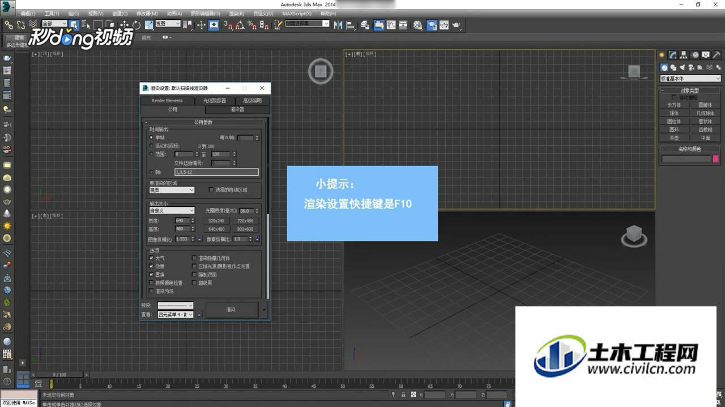Select the 范围 radio button
The height and width of the screenshot is (407, 725).
(151, 154)
